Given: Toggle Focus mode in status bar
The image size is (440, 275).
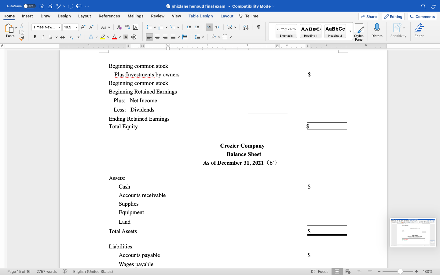Looking at the screenshot, I should pos(320,271).
